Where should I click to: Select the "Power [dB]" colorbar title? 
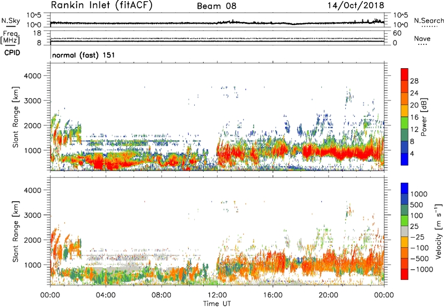423,117
